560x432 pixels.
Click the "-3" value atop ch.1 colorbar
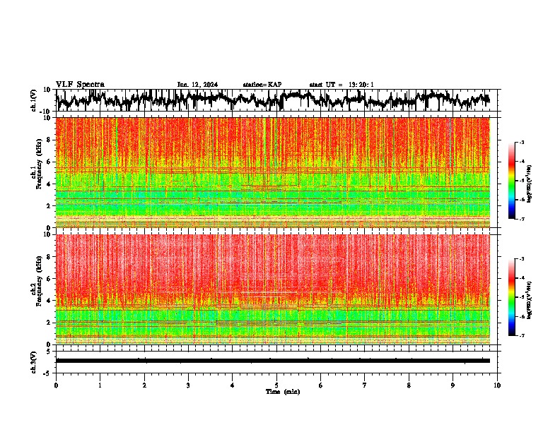coord(521,142)
